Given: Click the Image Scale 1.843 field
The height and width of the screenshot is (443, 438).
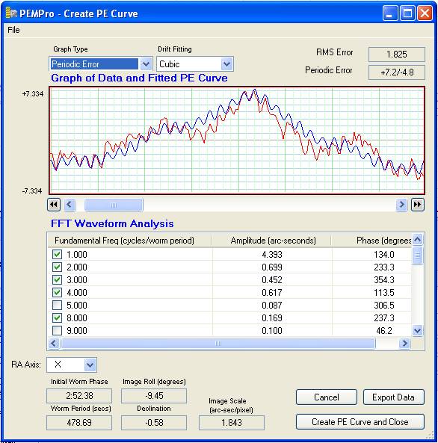Looking at the screenshot, I should tap(232, 423).
